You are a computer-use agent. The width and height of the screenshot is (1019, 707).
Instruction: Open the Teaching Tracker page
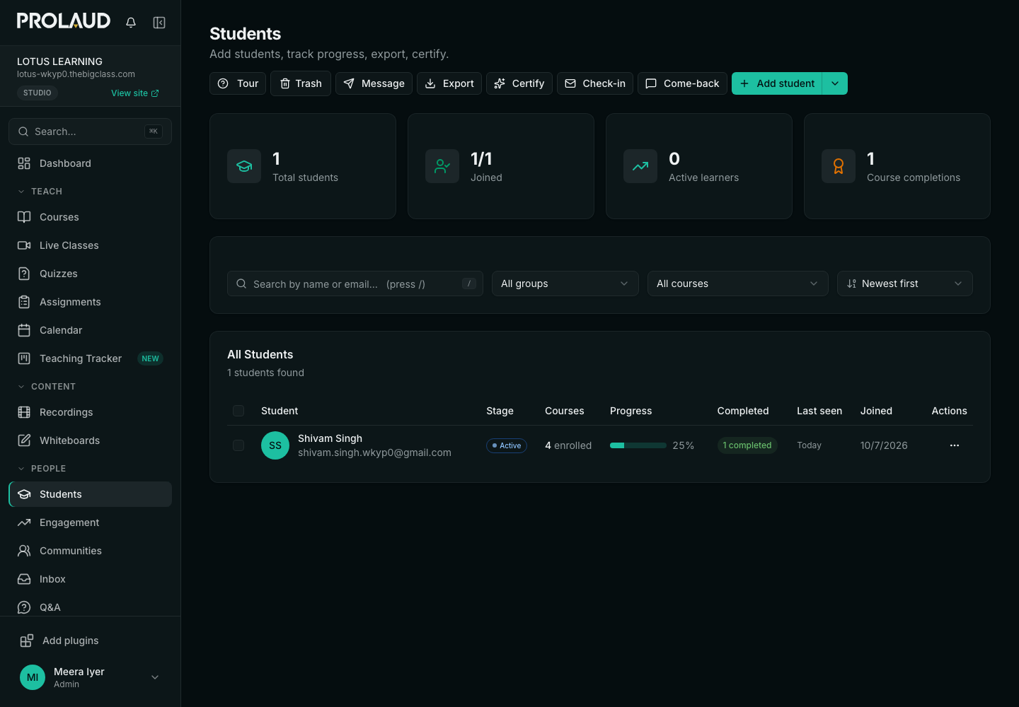90,358
